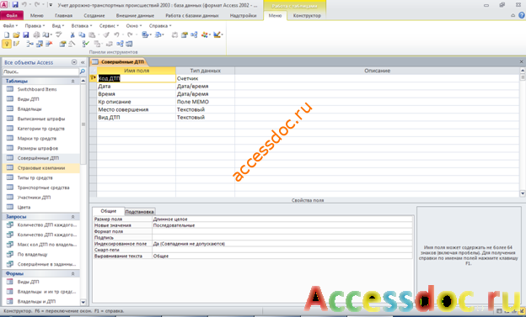The width and height of the screenshot is (526, 317).
Task: Collapse the Запросы group
Action: click(72, 217)
